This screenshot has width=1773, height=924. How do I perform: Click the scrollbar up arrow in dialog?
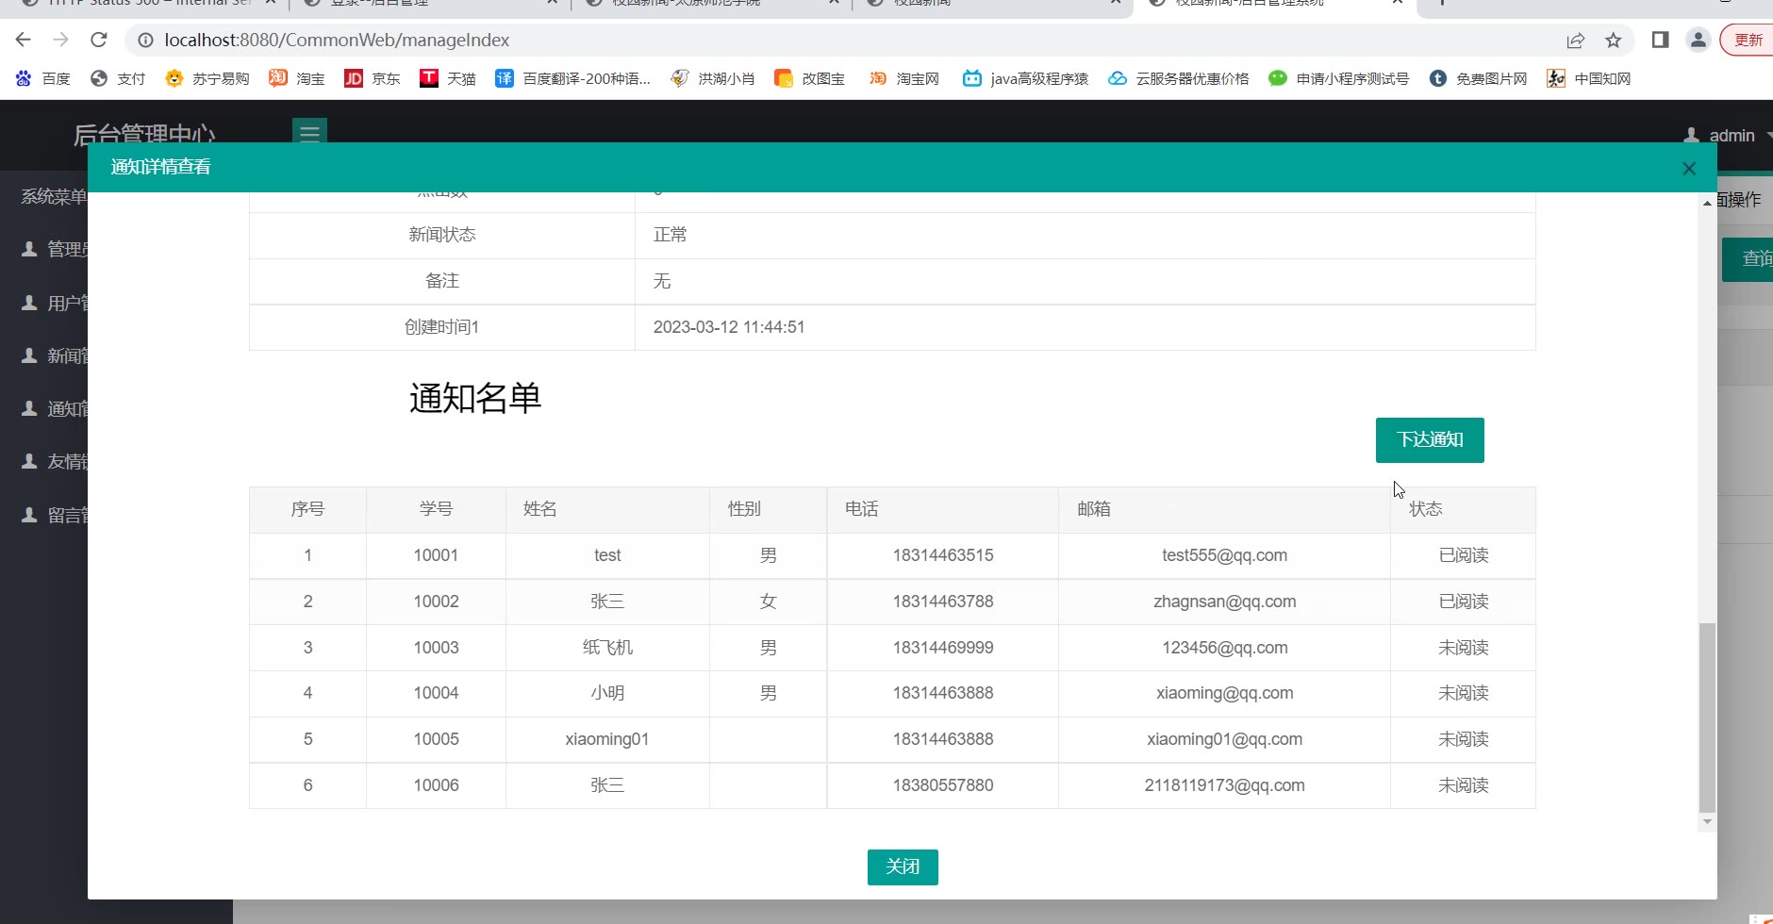(x=1707, y=203)
